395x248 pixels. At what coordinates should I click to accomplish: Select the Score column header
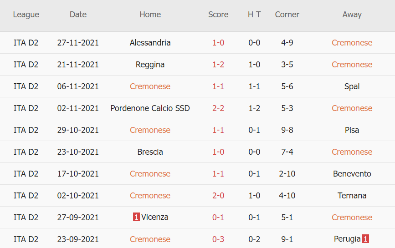click(x=218, y=15)
